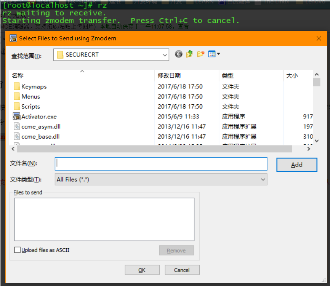Select the Keymaps folder name

pos(34,87)
